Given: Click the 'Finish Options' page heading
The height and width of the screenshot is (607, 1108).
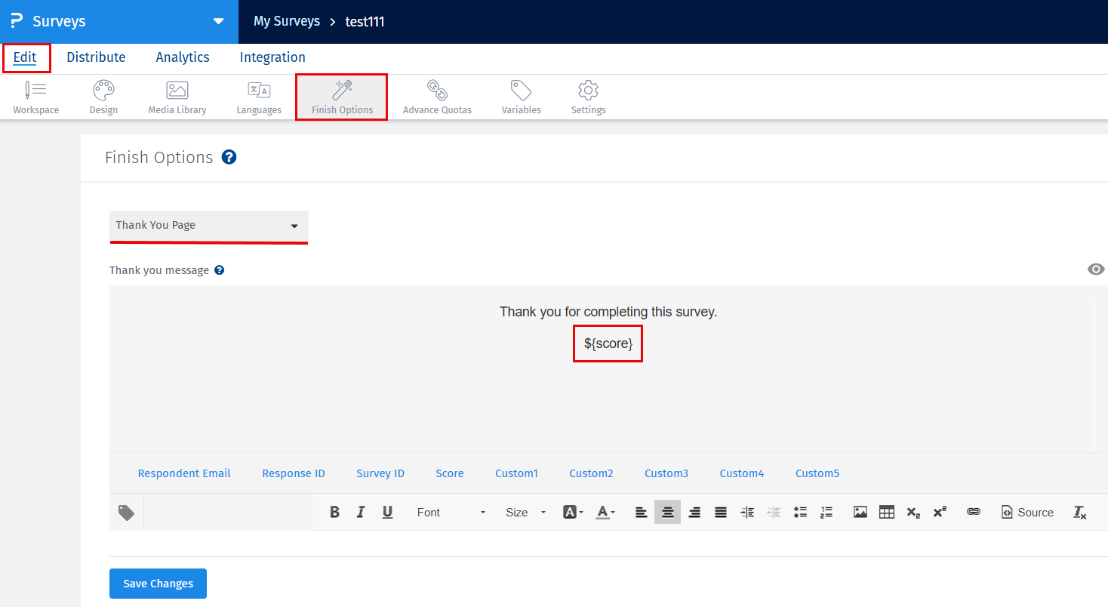Looking at the screenshot, I should coord(159,157).
